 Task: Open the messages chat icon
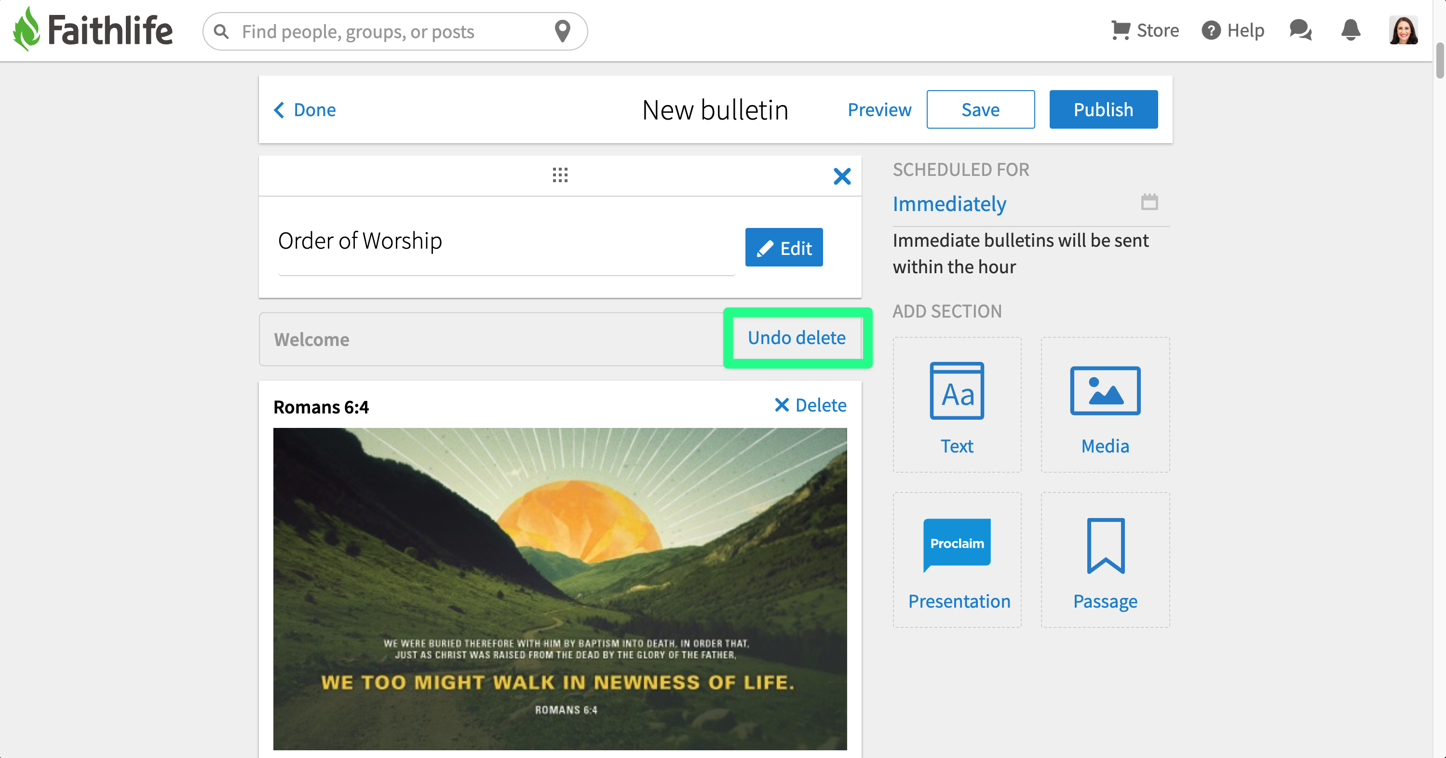point(1300,30)
